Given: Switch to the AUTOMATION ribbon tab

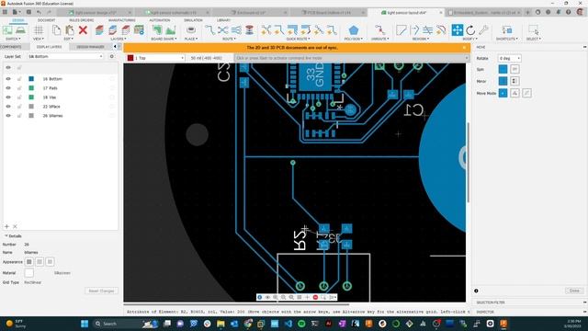Looking at the screenshot, I should (x=160, y=20).
